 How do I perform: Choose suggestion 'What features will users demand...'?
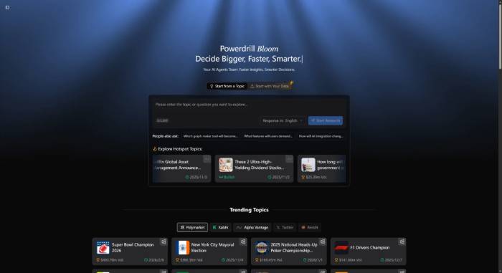(268, 136)
